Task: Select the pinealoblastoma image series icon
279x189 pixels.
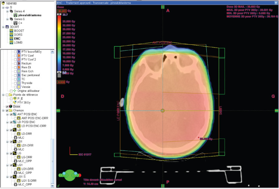Action: [x=15, y=15]
